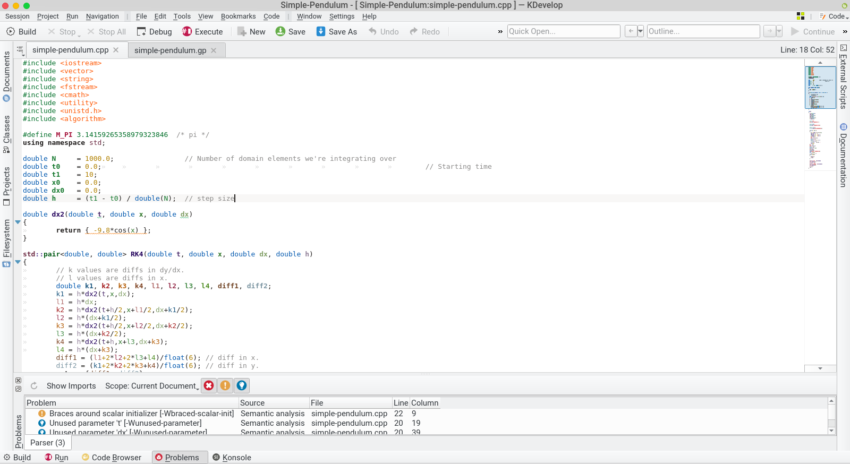Open the Session menu
Image resolution: width=850 pixels, height=464 pixels.
point(18,16)
